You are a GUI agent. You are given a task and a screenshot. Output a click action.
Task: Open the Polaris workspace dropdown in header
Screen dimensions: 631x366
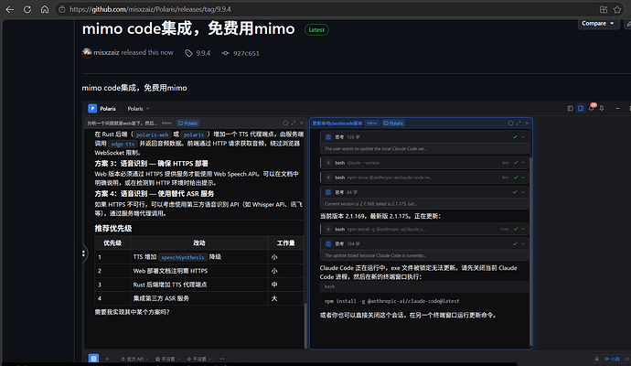pos(138,109)
